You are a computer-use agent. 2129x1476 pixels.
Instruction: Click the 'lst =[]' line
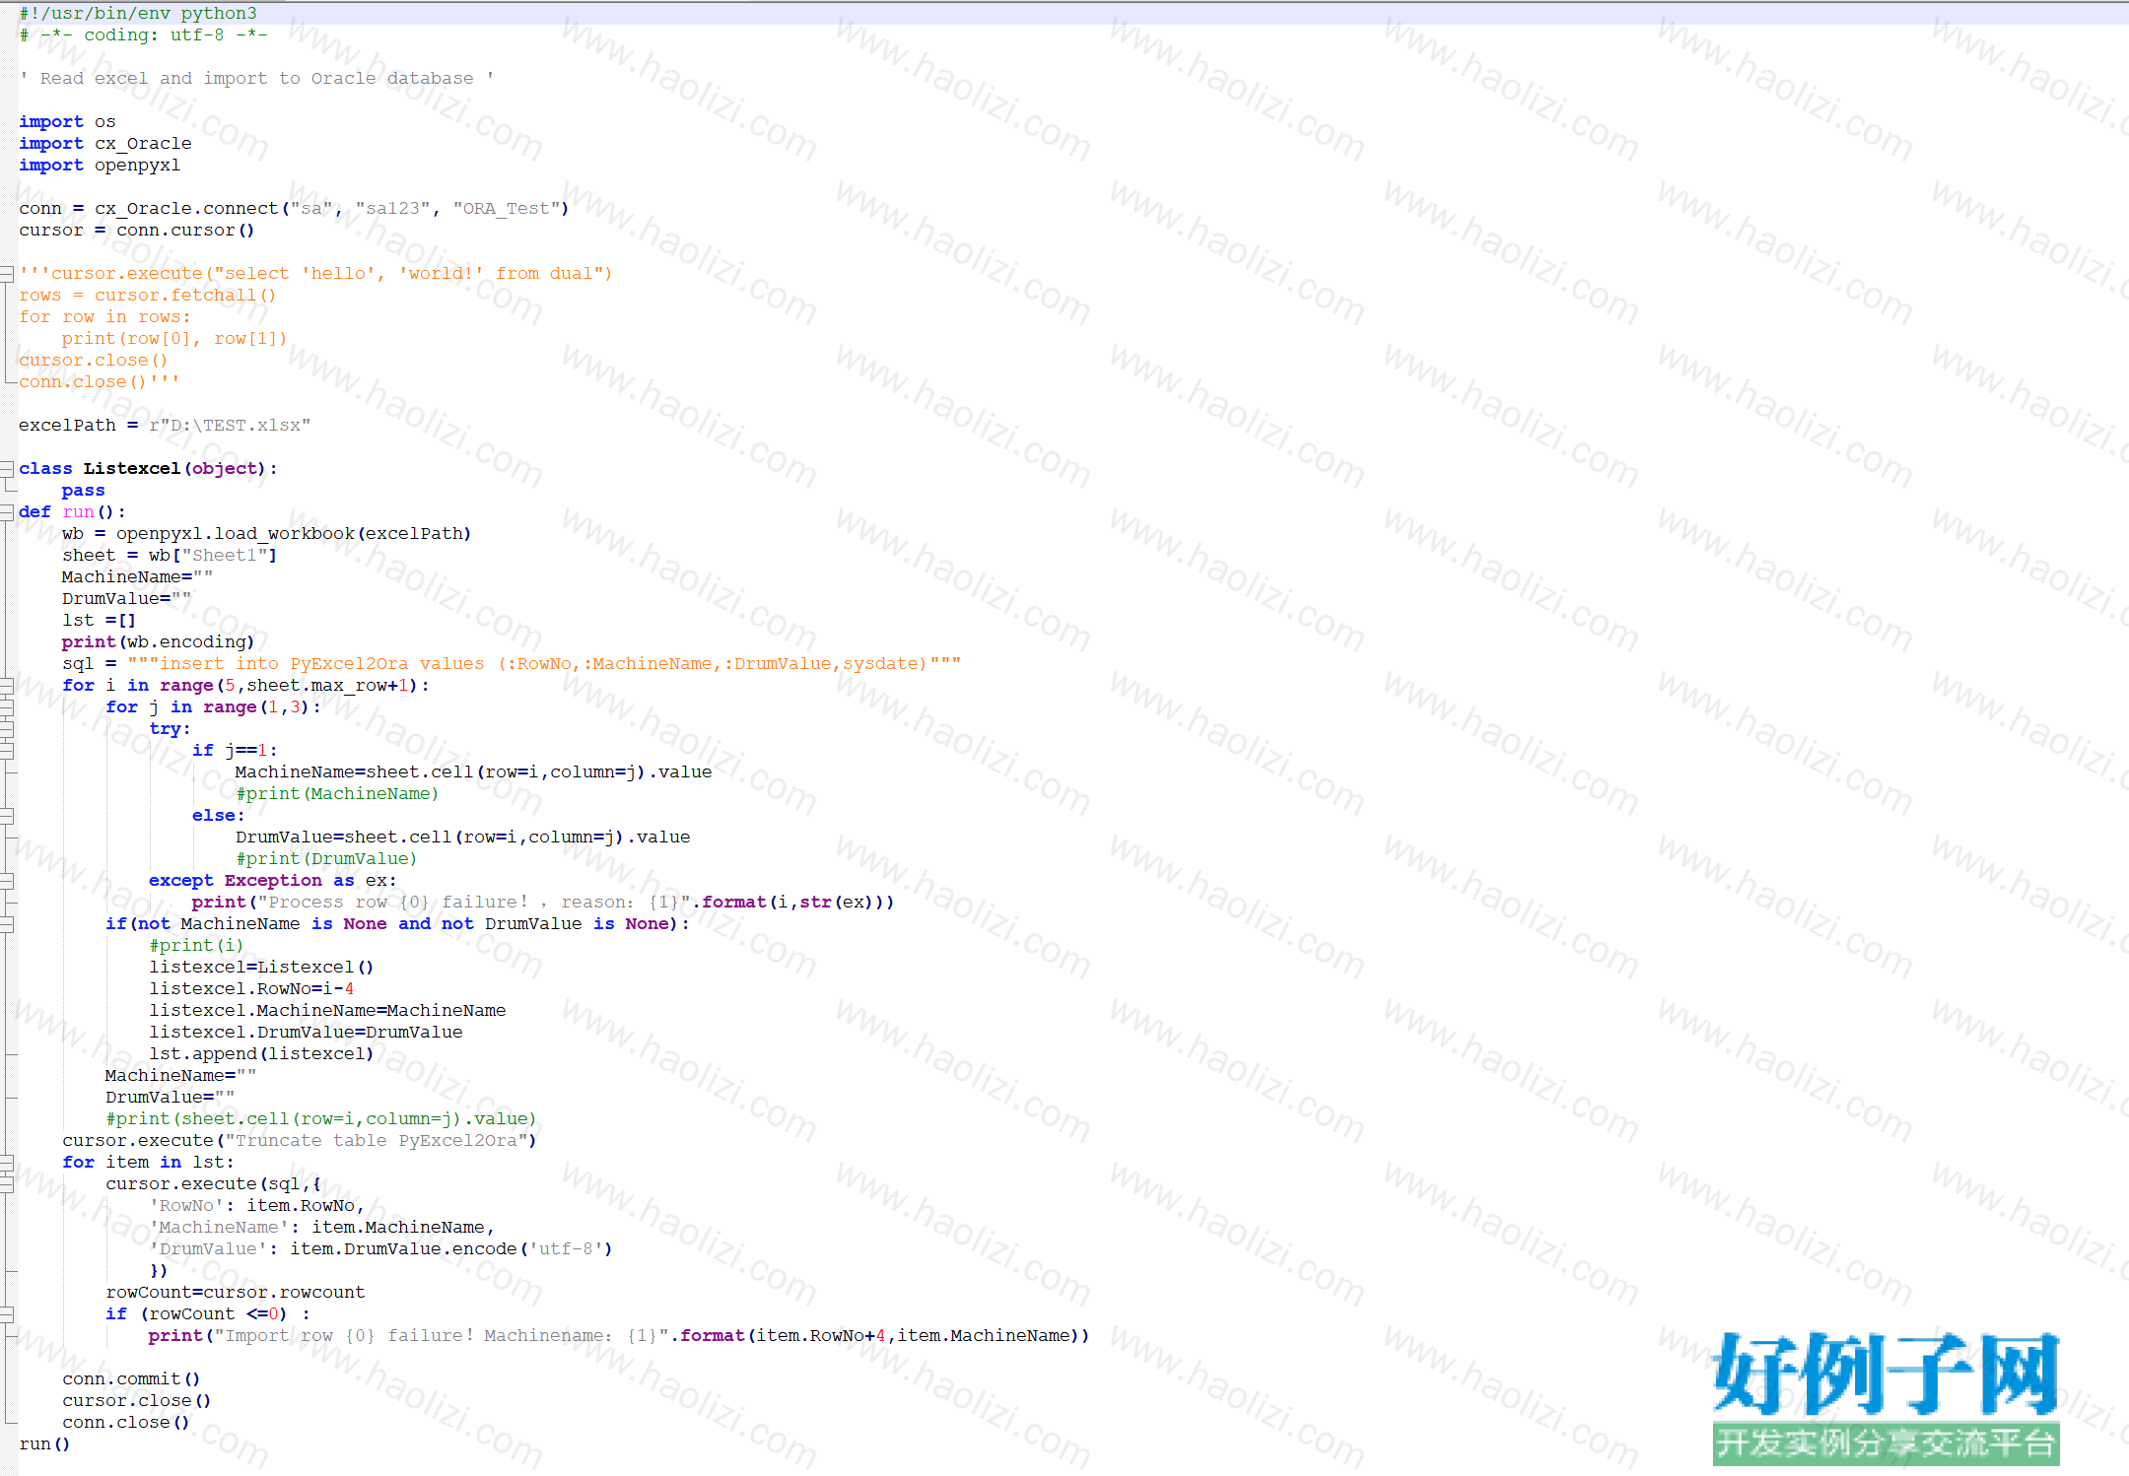click(x=99, y=620)
